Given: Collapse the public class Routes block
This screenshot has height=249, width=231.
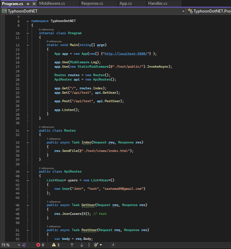Looking at the screenshot, I should (28, 131).
